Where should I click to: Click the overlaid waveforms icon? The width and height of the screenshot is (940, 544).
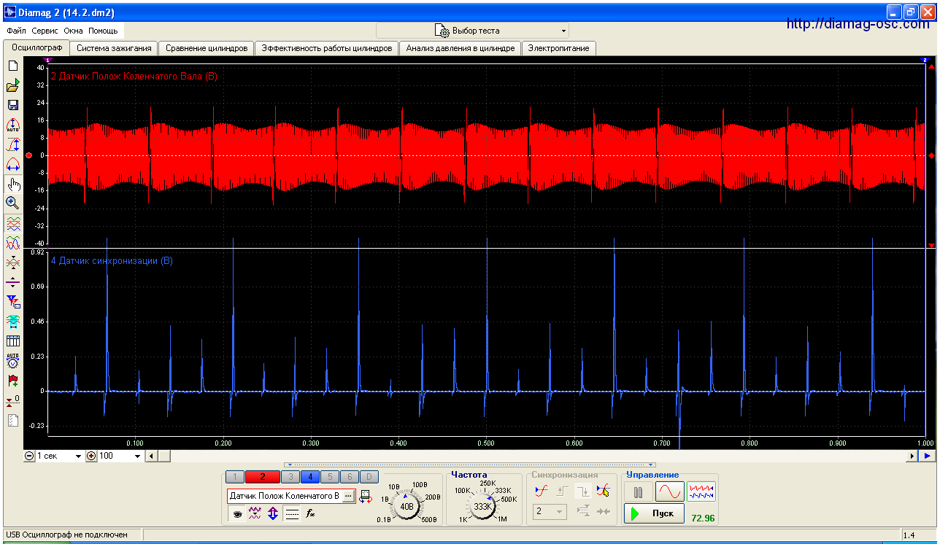coord(12,242)
